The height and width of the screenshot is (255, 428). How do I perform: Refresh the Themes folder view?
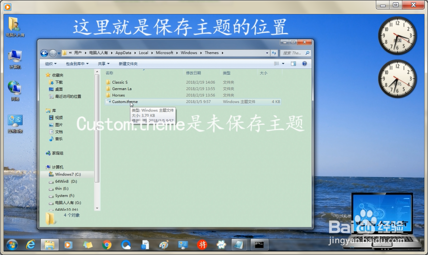pos(274,53)
